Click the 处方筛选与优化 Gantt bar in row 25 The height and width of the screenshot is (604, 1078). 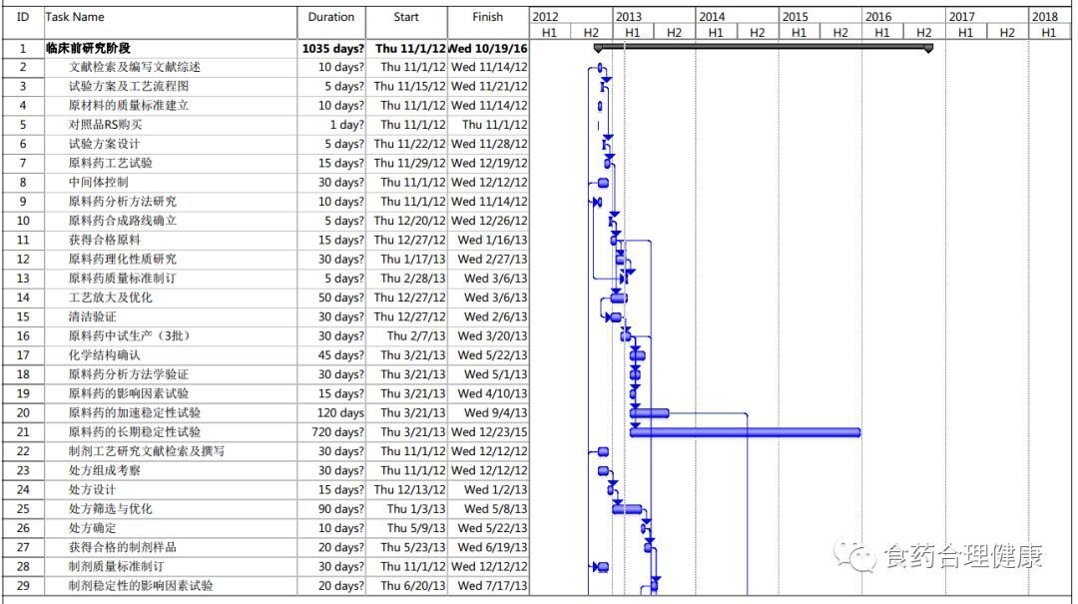click(627, 510)
